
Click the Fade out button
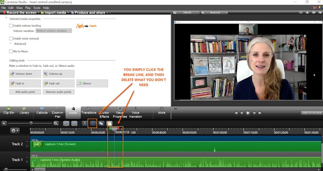58,83
